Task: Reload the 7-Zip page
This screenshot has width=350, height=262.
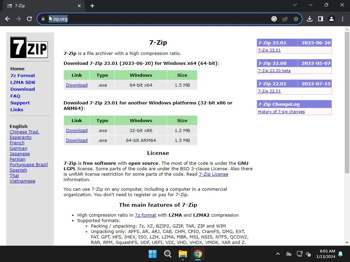Action: pyautogui.click(x=29, y=19)
